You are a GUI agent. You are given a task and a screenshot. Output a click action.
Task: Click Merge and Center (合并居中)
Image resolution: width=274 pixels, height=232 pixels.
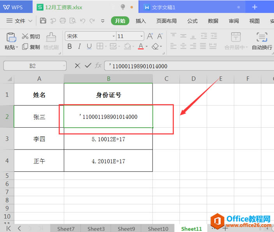(236, 41)
